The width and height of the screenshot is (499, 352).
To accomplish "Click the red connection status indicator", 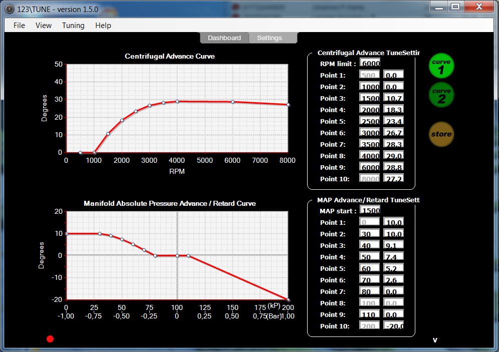I will pos(50,339).
